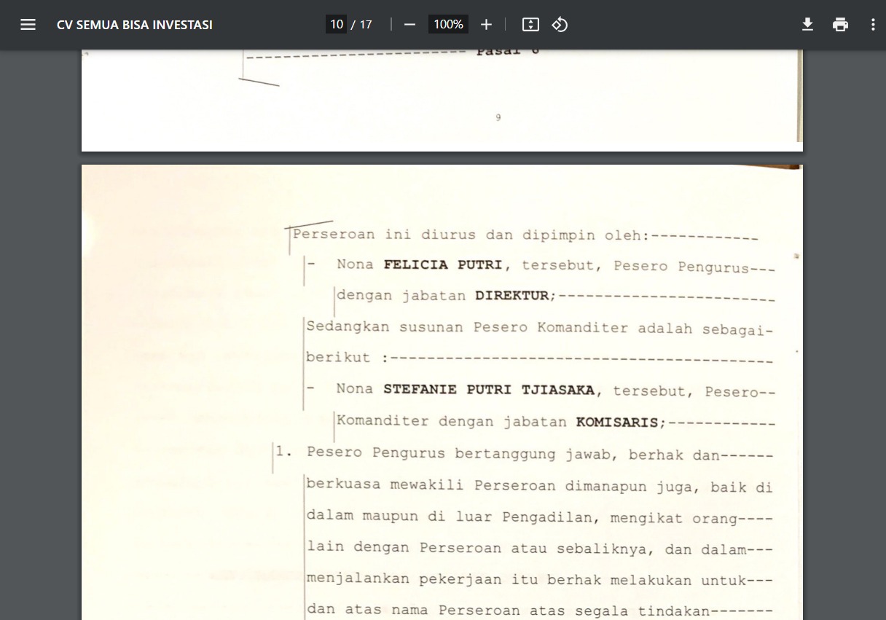
Task: Click the current page number field
Action: coord(336,25)
